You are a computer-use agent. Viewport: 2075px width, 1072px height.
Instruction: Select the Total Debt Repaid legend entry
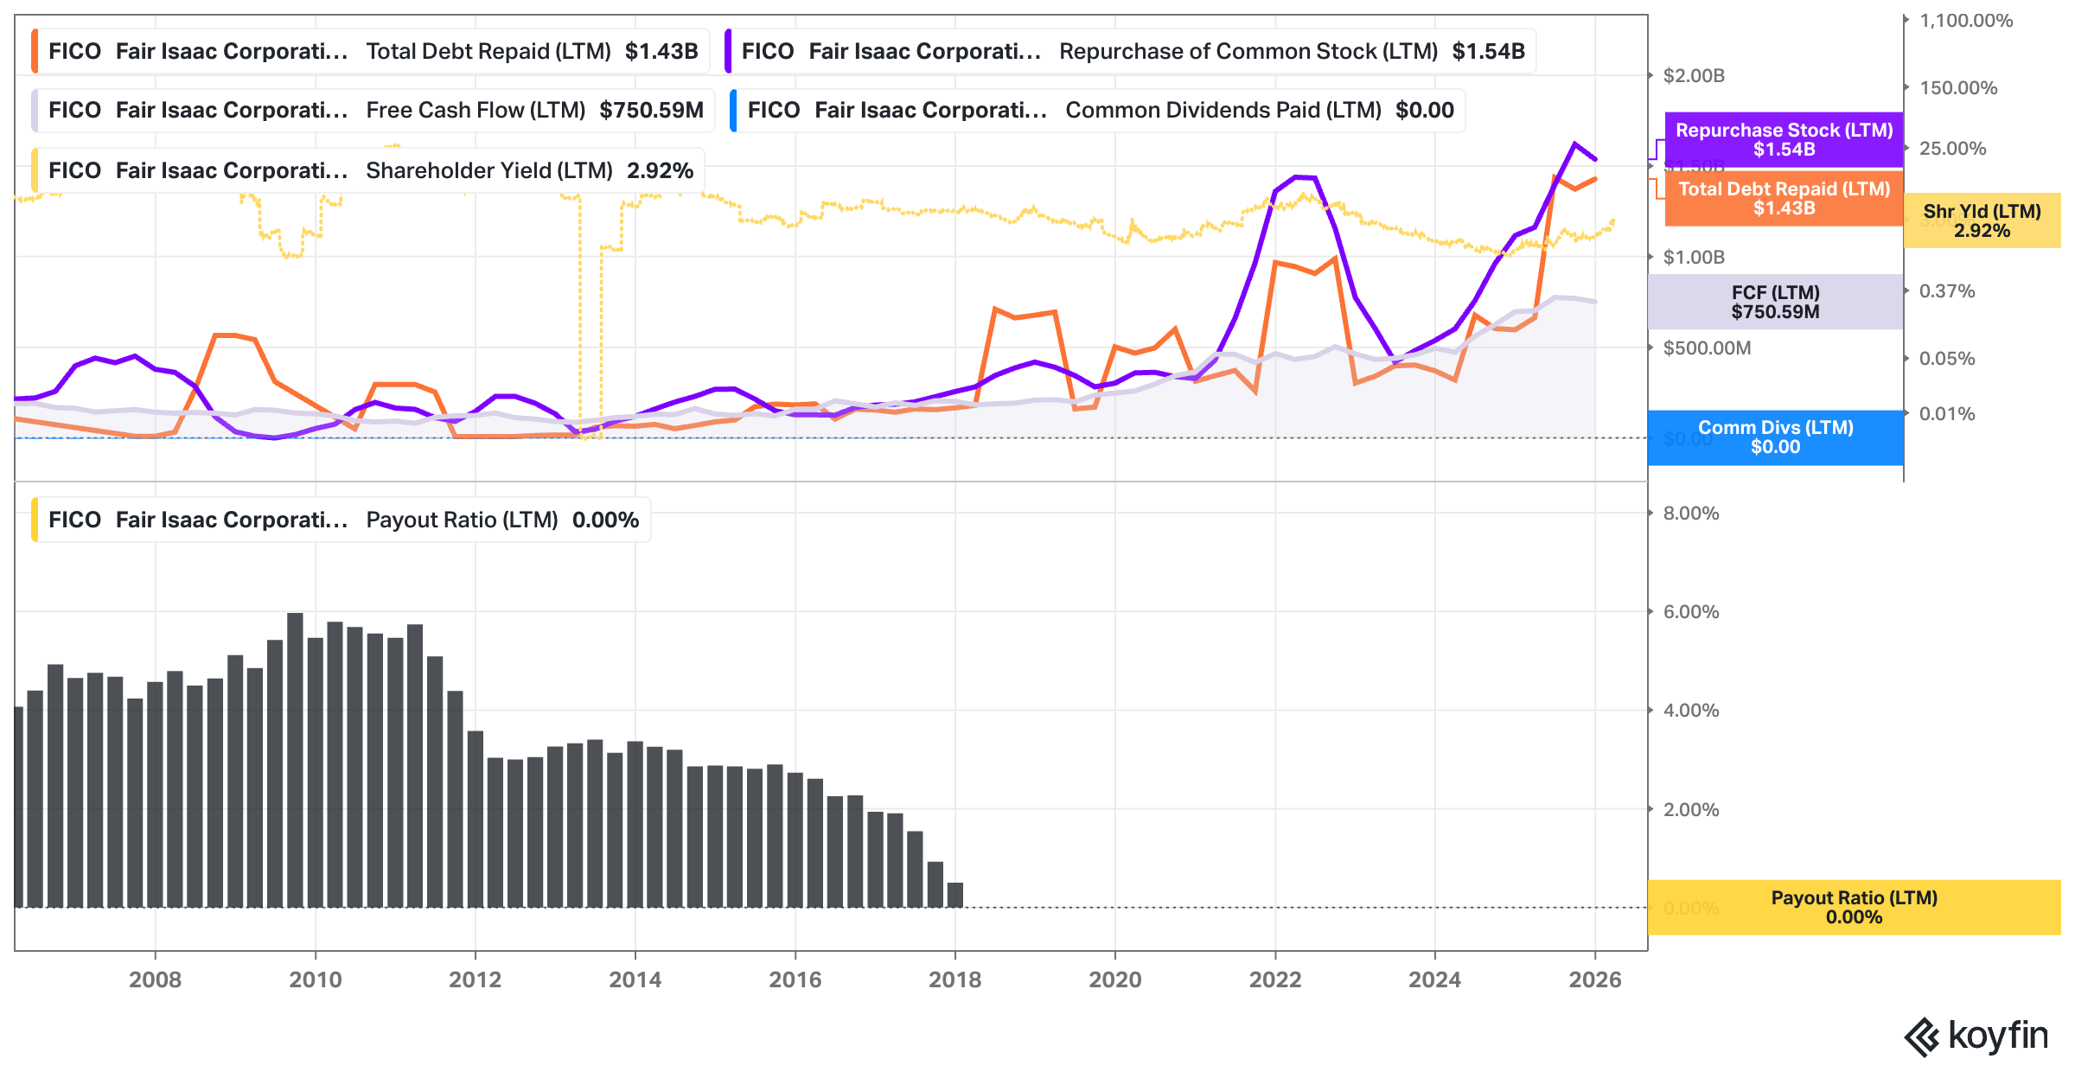(370, 51)
